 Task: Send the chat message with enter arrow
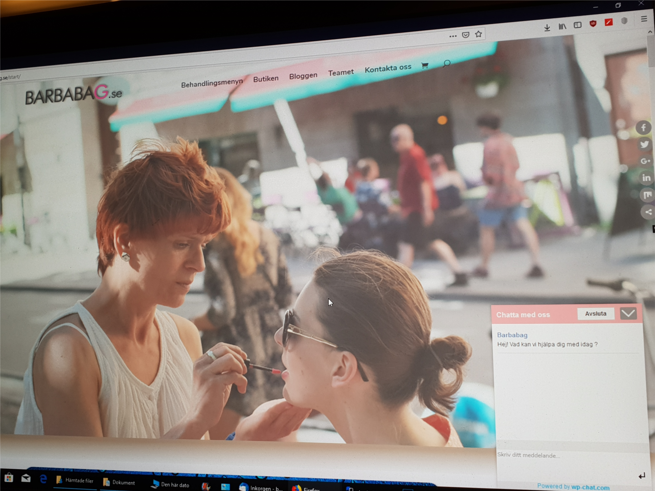click(x=642, y=476)
